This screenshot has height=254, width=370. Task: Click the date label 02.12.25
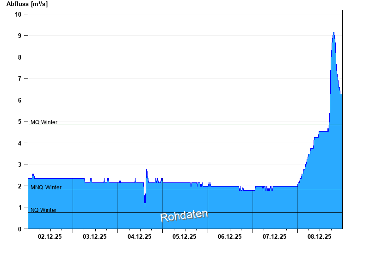[x=50, y=236]
